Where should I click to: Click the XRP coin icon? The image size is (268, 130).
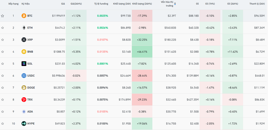[24, 40]
